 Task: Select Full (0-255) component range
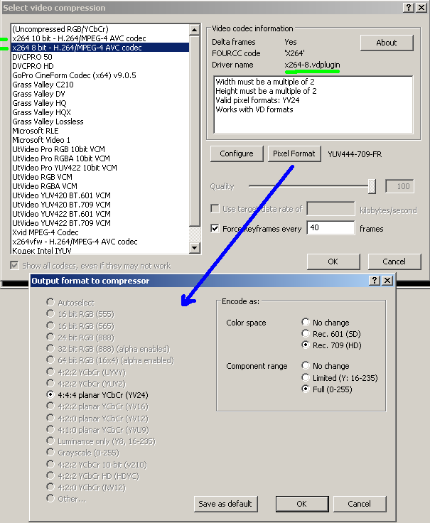click(x=306, y=389)
